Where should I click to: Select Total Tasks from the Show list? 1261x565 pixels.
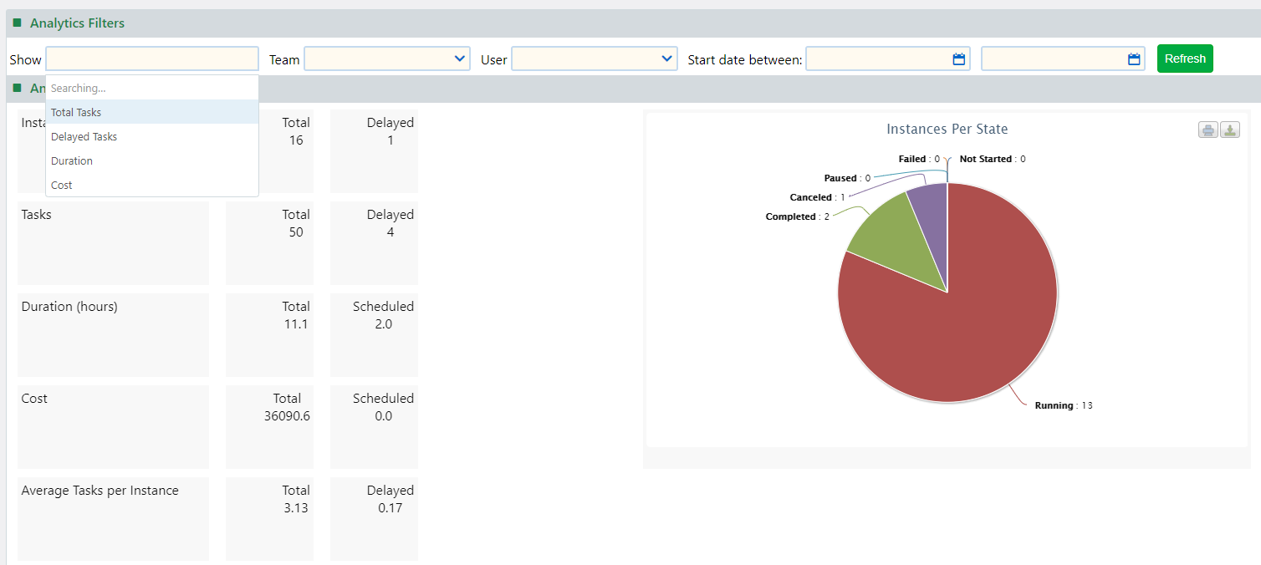(75, 112)
